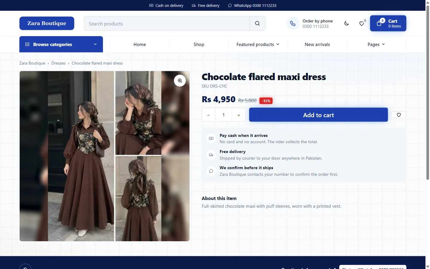
Task: Click the quantity number field
Action: click(x=223, y=115)
